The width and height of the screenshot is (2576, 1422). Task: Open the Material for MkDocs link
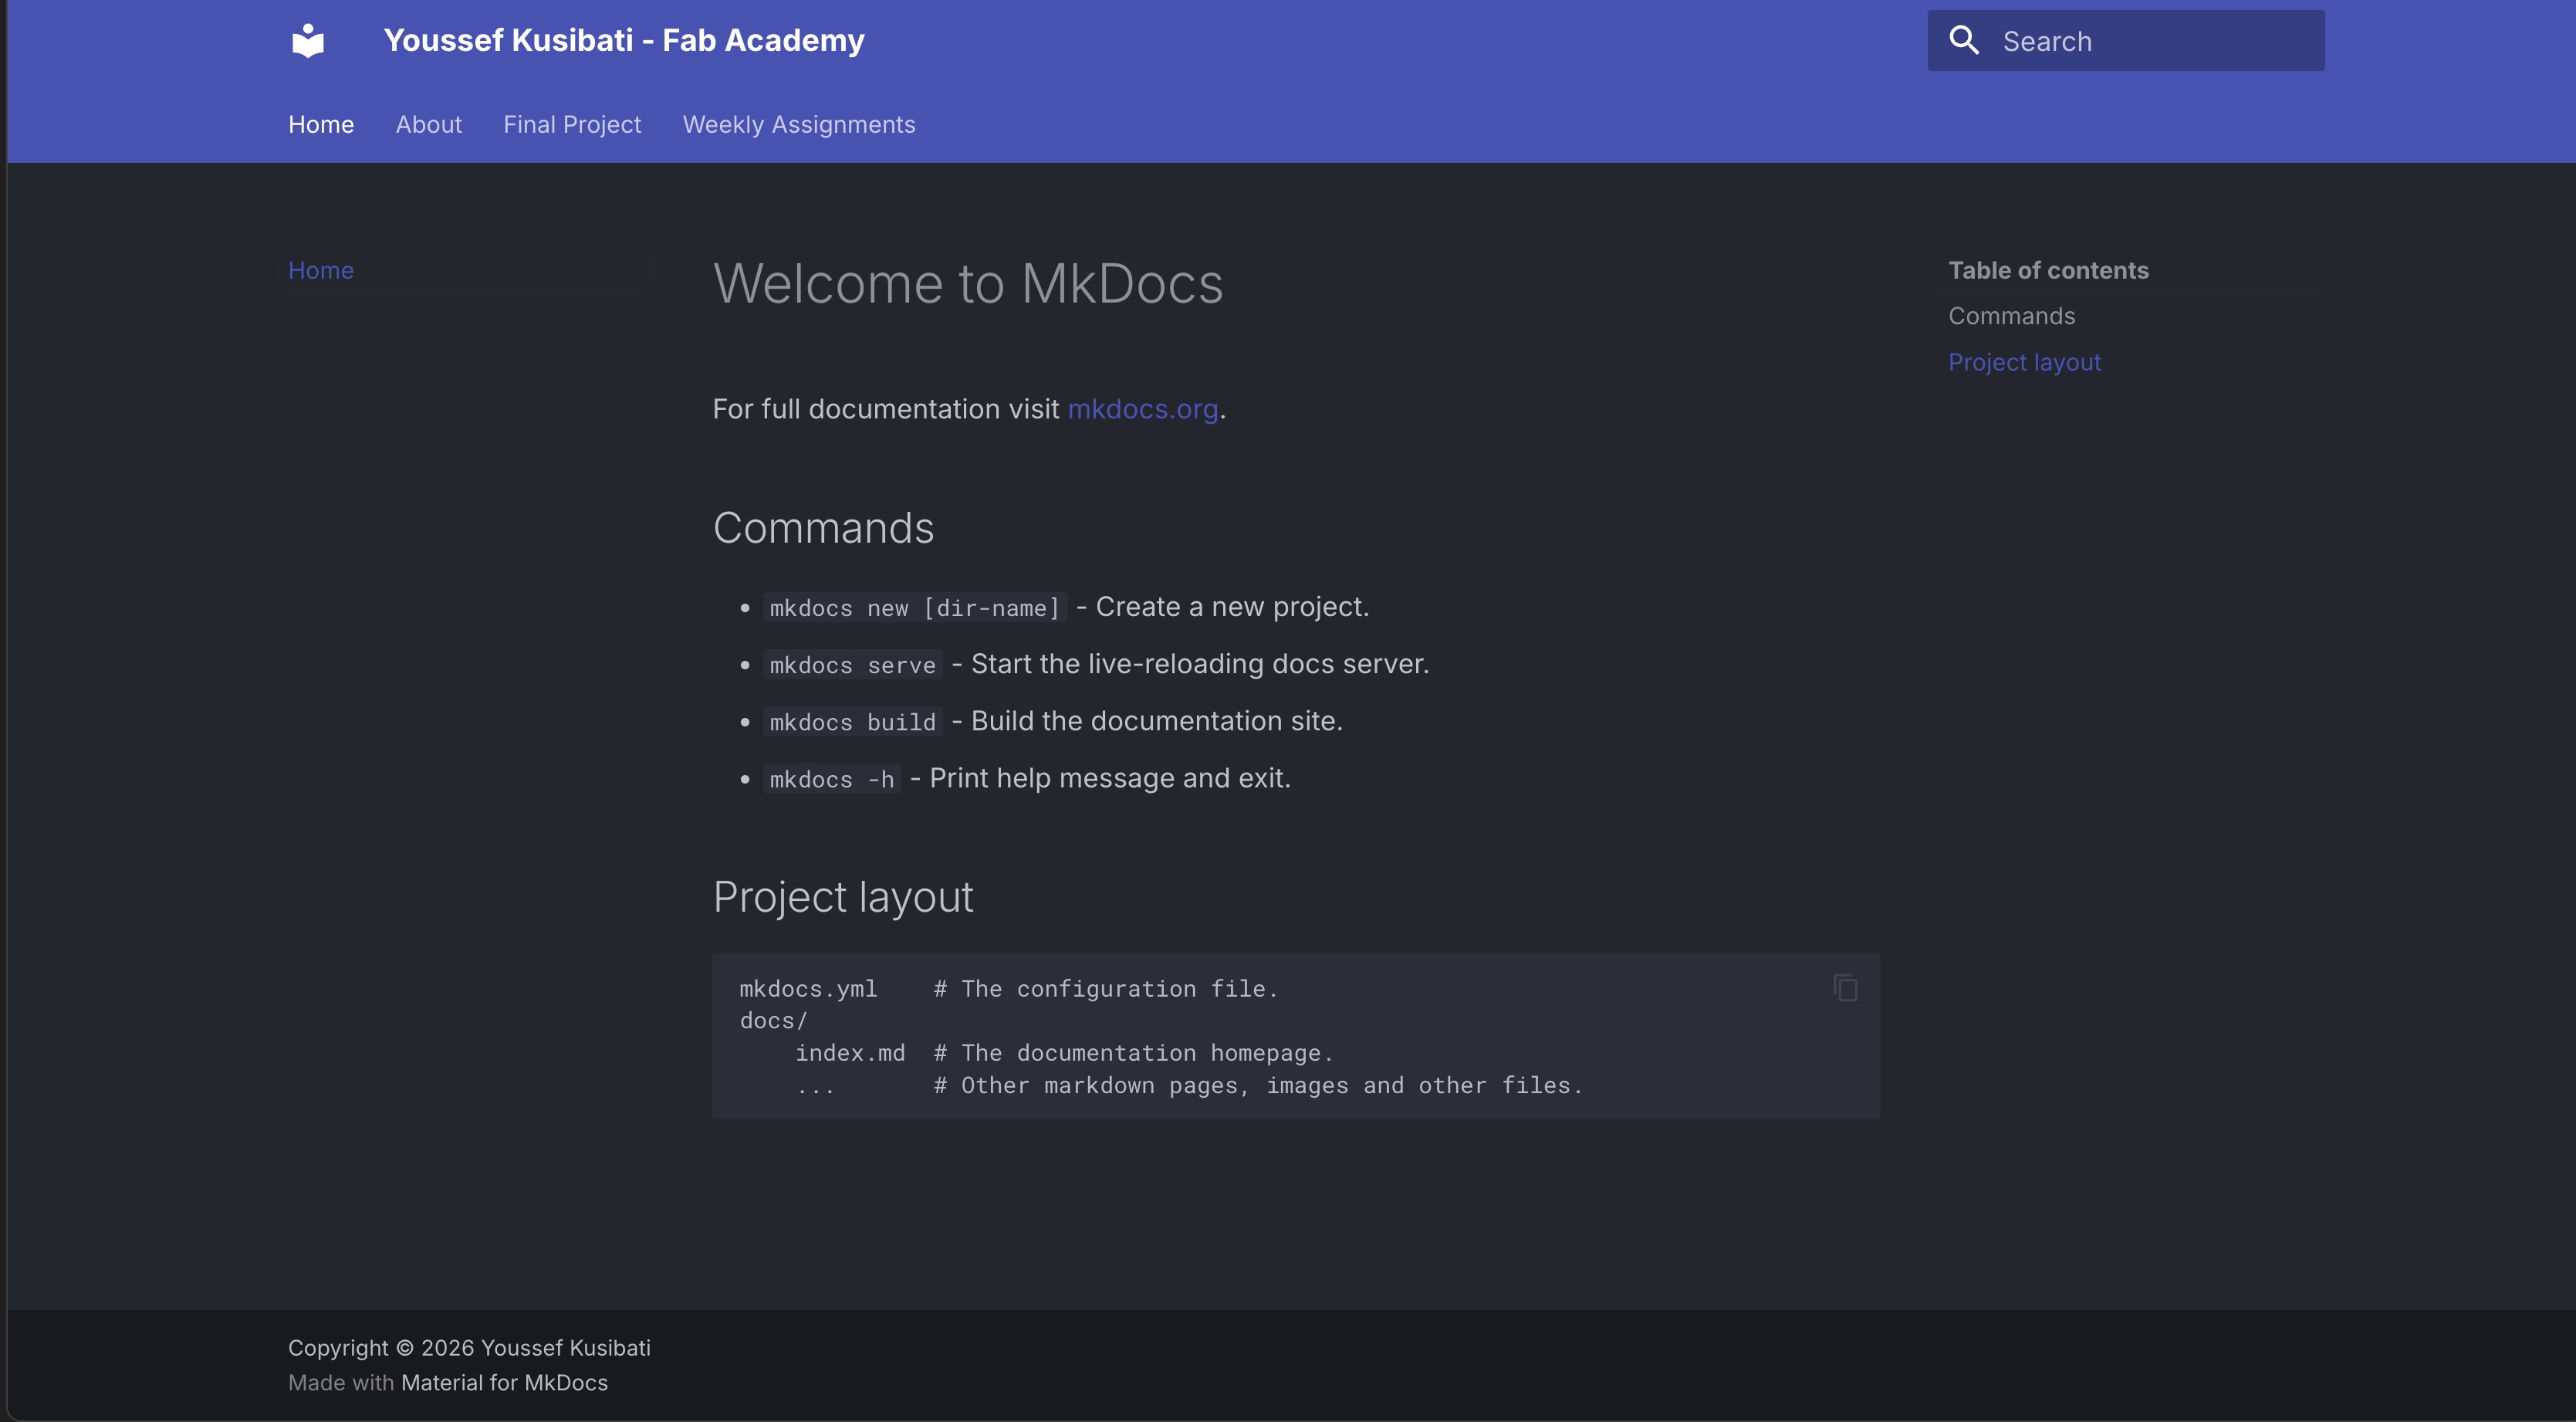[x=504, y=1382]
